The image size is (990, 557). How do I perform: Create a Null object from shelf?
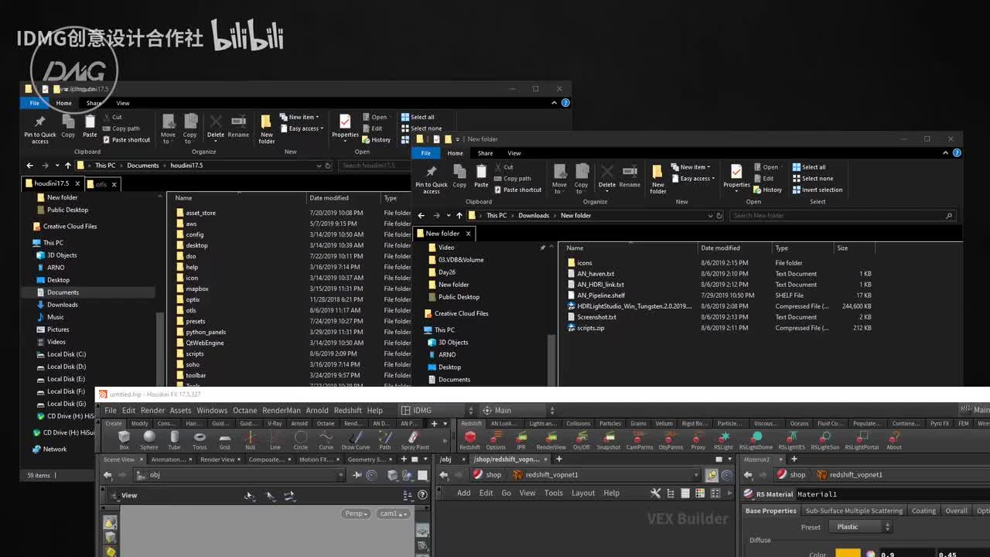(250, 440)
